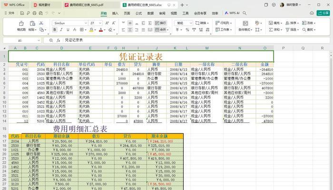Image resolution: width=333 pixels, height=190 pixels.
Task: Click the WPS AI button
Action: [x=232, y=13]
